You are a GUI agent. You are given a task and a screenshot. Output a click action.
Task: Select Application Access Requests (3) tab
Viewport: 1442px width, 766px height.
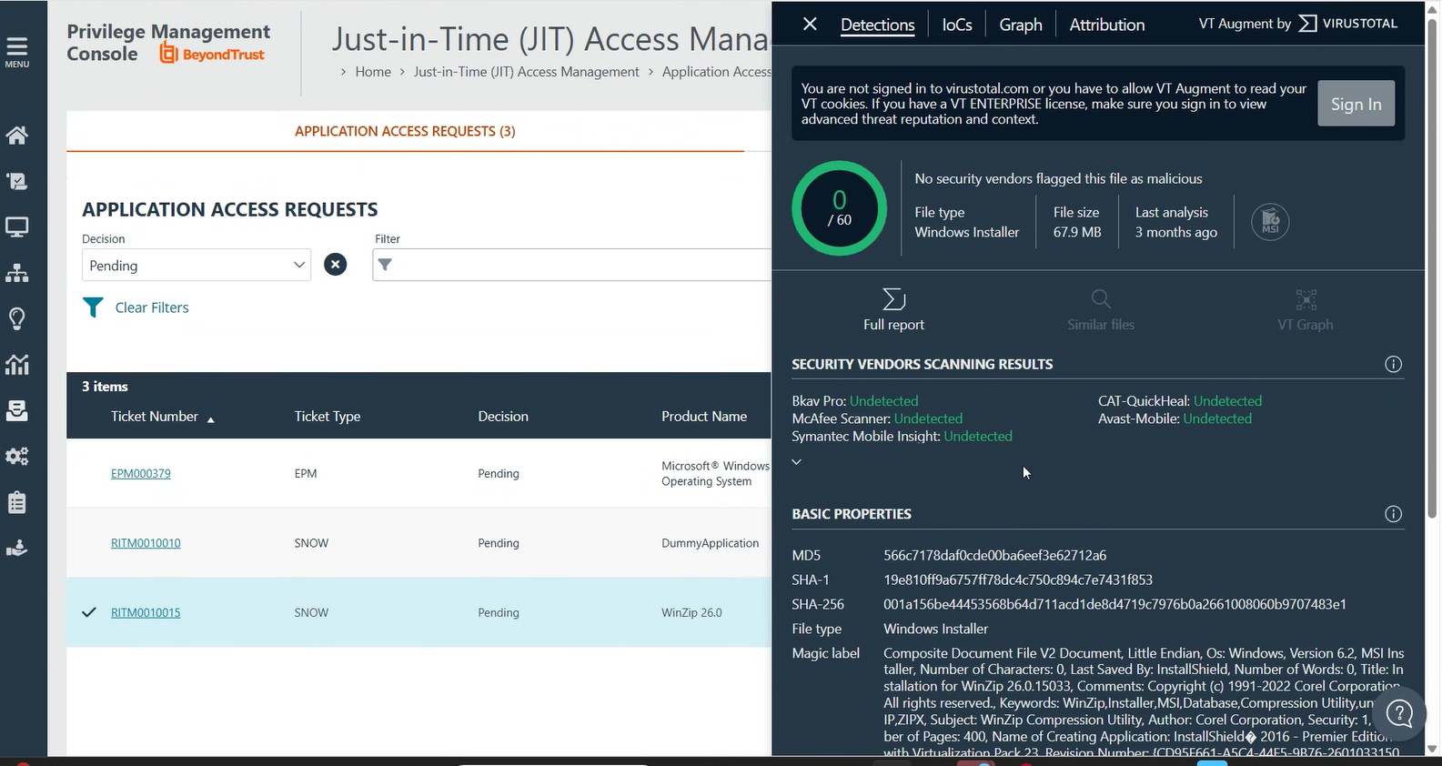405,131
